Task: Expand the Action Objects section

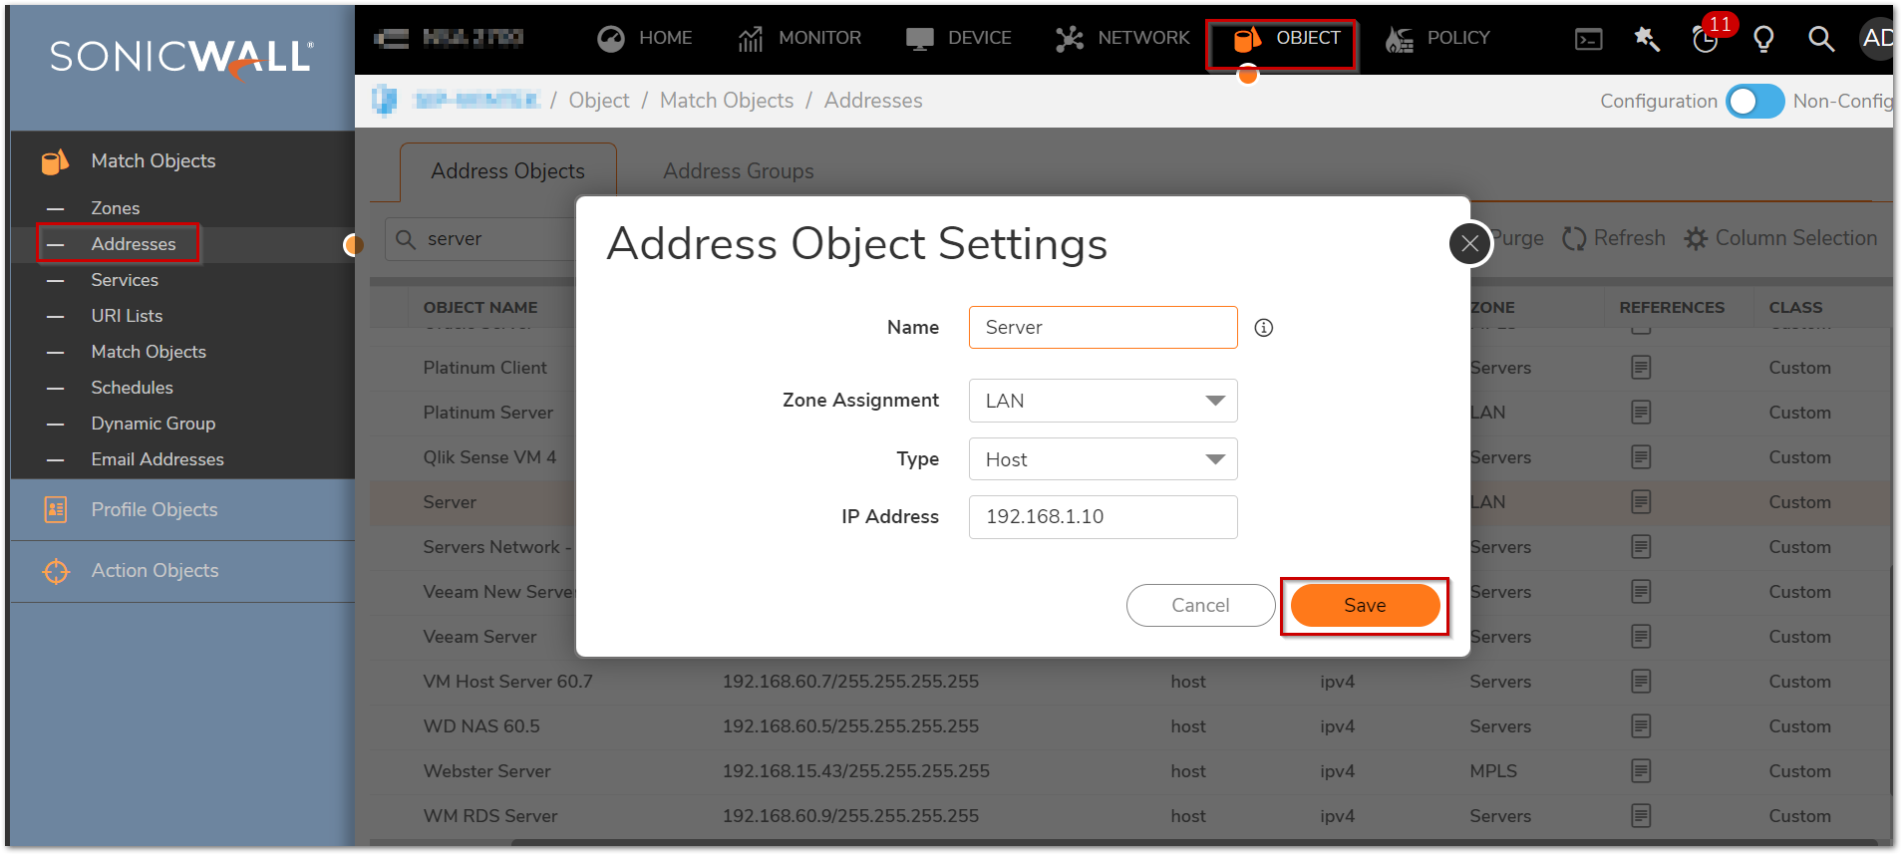Action: pos(155,570)
